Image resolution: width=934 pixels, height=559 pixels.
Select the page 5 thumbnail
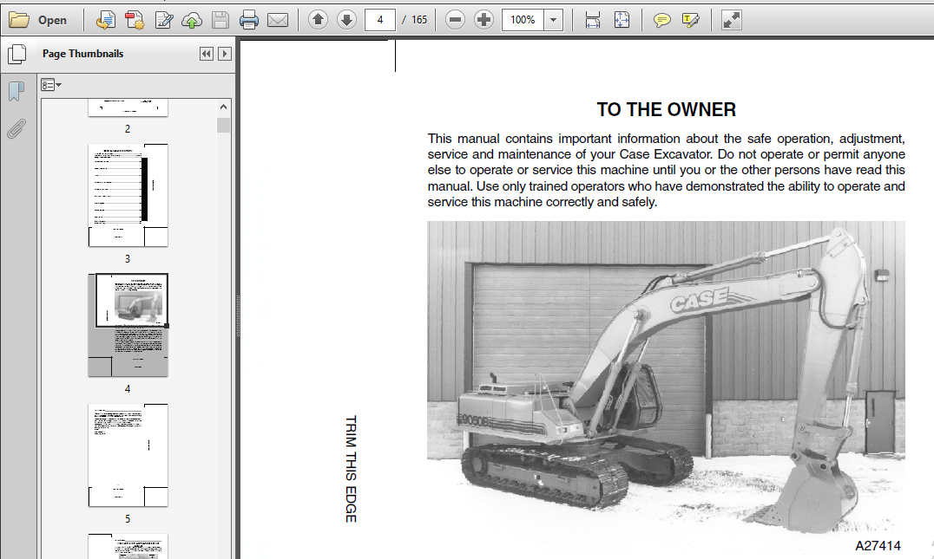pos(128,456)
